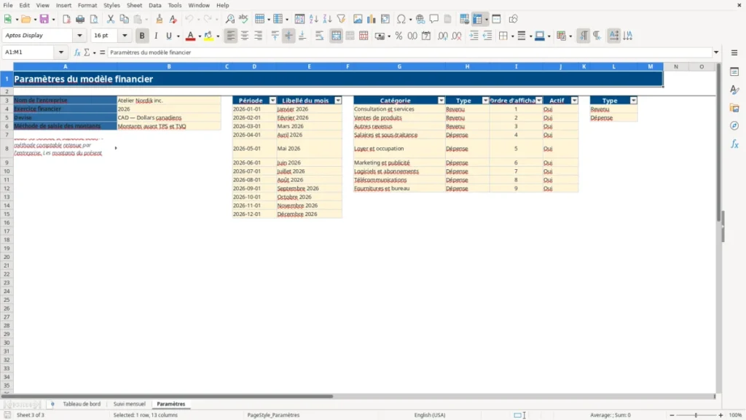The image size is (746, 420).
Task: Apply the yellow background color swatch
Action: tap(208, 36)
